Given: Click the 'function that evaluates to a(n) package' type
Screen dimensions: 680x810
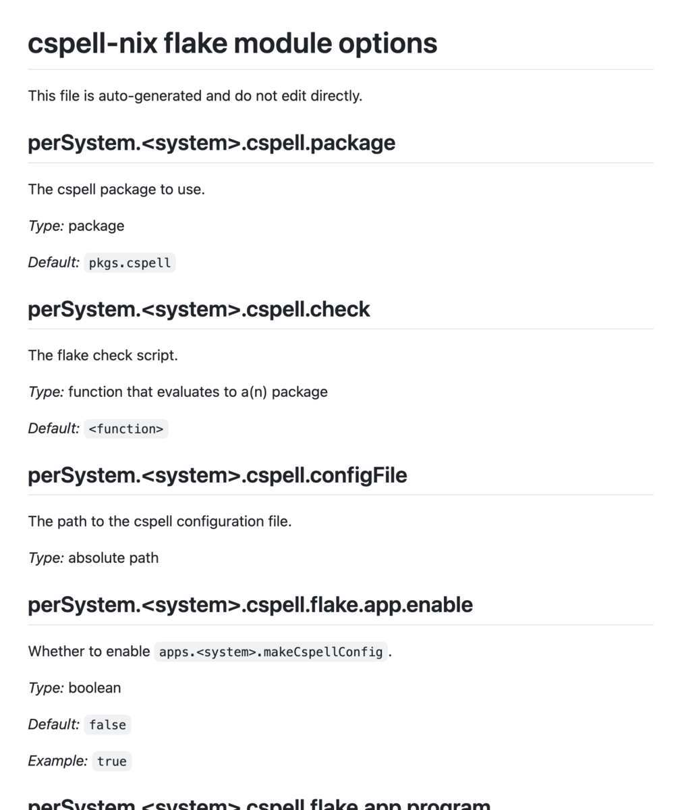Looking at the screenshot, I should pos(198,392).
